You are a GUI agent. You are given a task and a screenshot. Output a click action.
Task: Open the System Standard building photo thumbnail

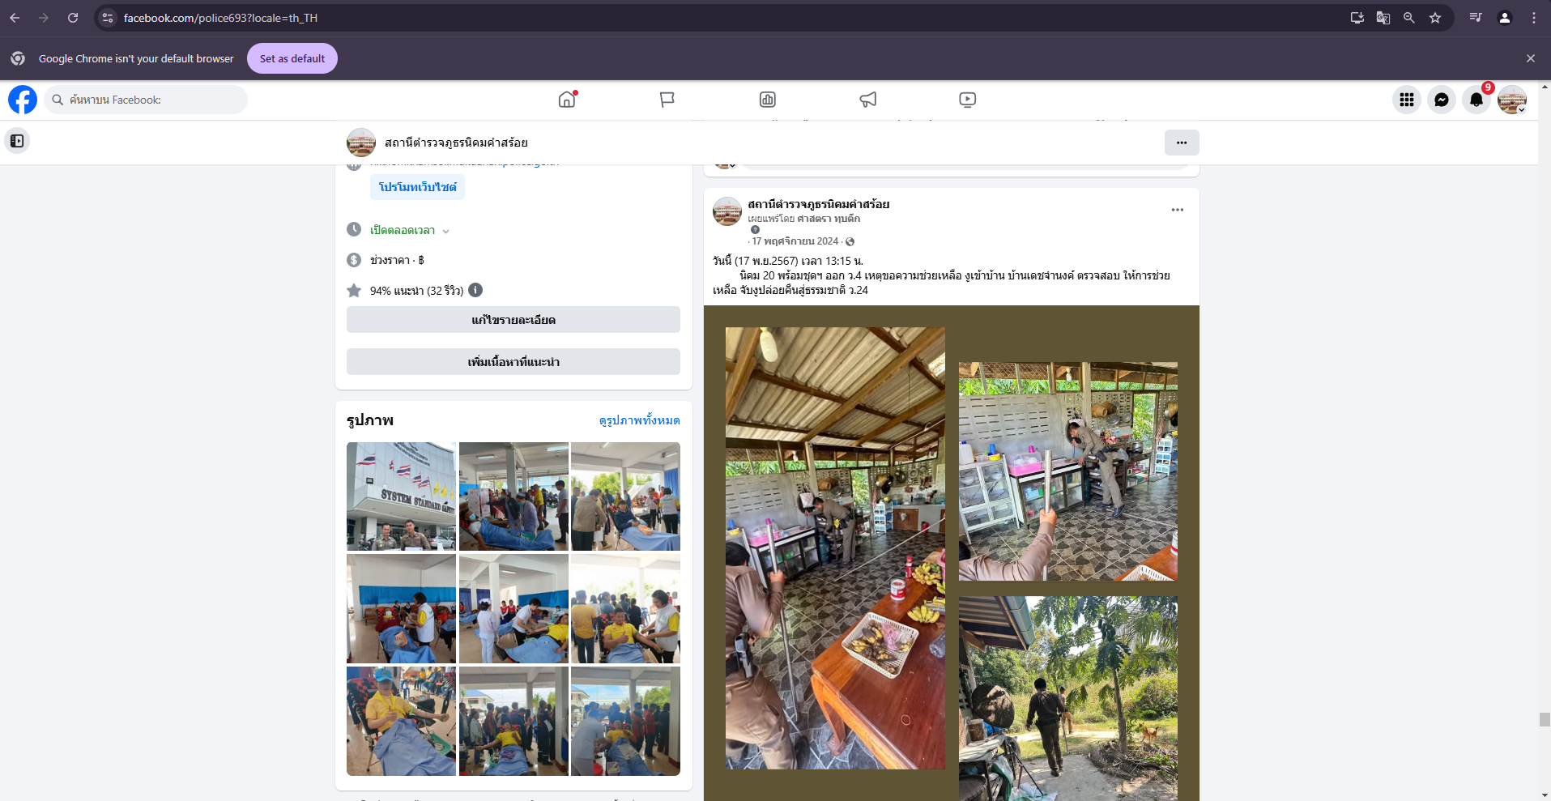pyautogui.click(x=401, y=496)
